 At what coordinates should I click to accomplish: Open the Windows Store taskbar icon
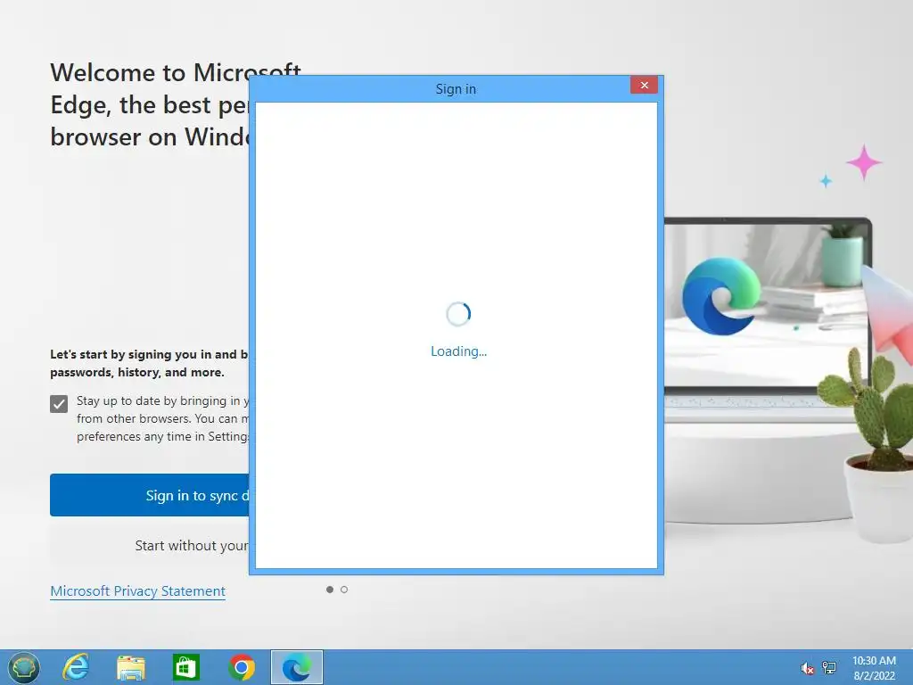(186, 667)
